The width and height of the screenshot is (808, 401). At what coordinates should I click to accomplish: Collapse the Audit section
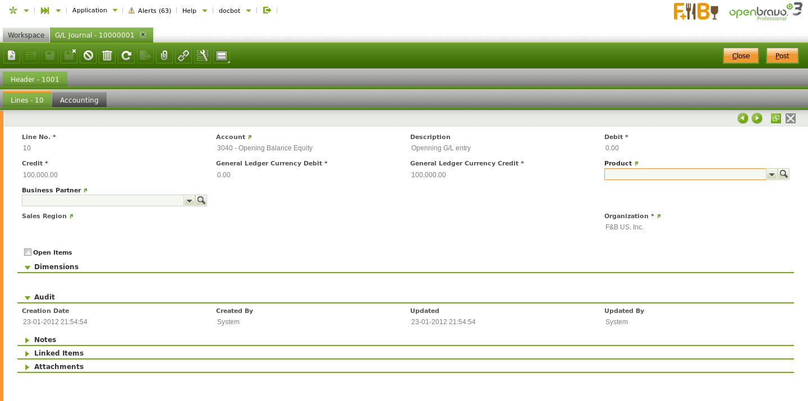tap(44, 297)
